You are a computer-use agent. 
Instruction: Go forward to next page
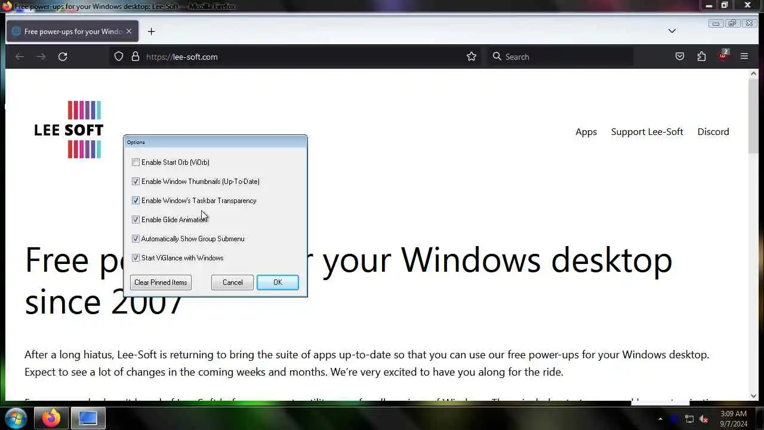[41, 57]
